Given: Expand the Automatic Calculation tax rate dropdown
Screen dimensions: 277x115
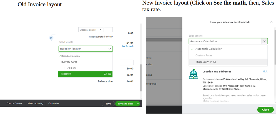Looking at the screenshot, I should [x=228, y=41].
